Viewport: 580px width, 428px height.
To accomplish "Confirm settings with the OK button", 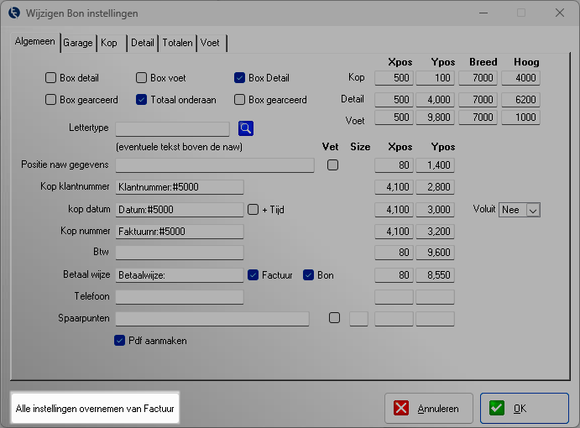I will tap(524, 409).
